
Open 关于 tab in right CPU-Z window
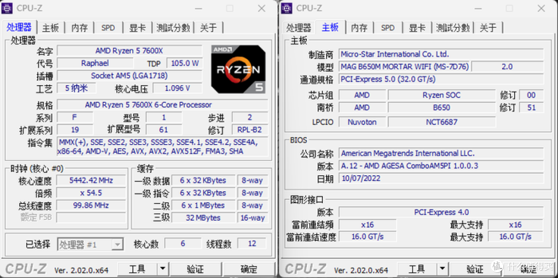[489, 28]
